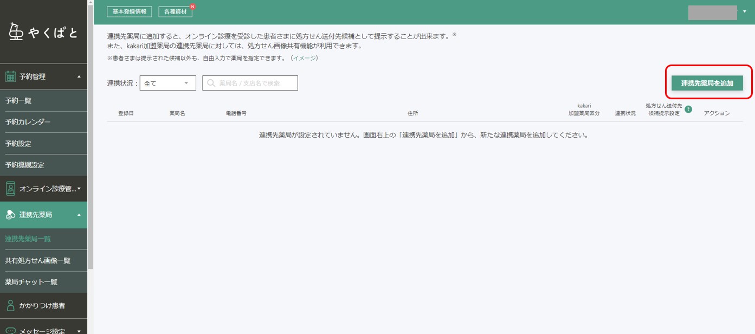
Task: Click the 連携状況 column header
Action: (x=625, y=113)
